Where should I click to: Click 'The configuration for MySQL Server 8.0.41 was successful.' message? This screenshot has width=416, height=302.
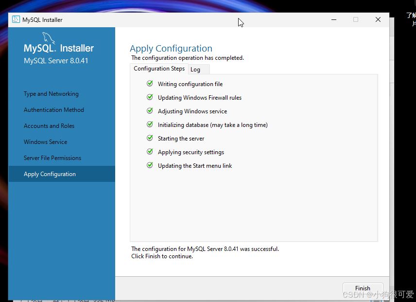click(205, 249)
